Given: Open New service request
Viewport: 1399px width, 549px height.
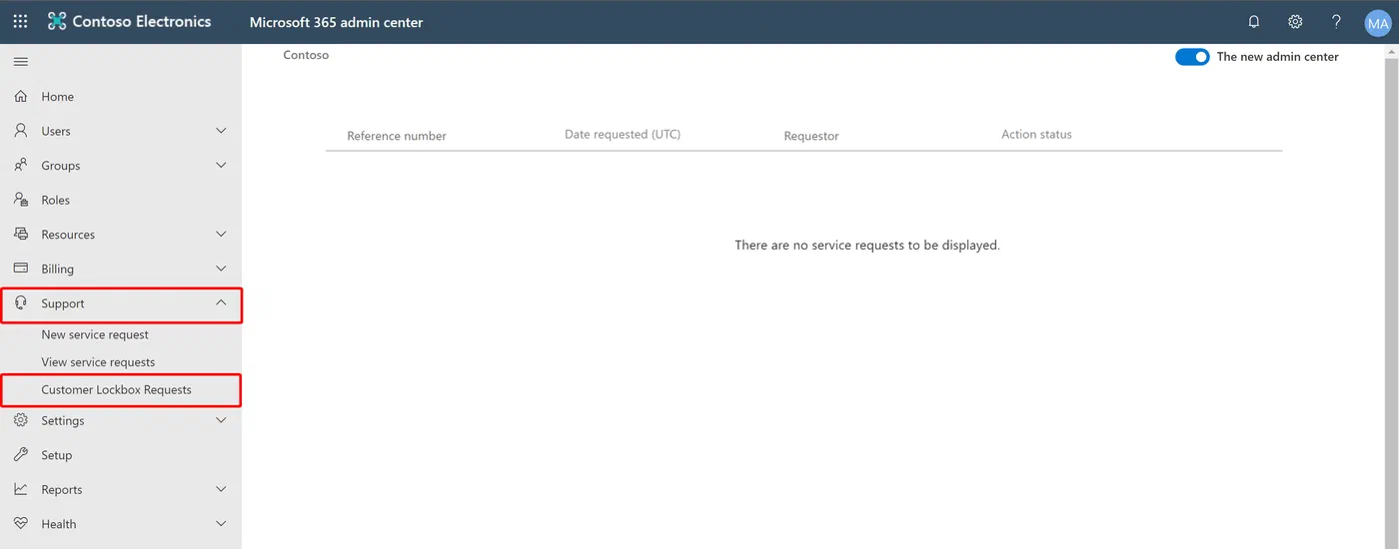Looking at the screenshot, I should point(95,334).
